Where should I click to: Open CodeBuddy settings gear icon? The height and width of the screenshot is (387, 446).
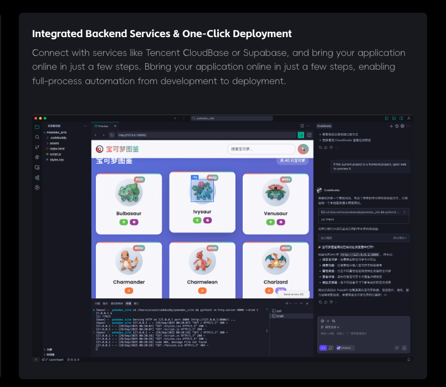pos(402,126)
